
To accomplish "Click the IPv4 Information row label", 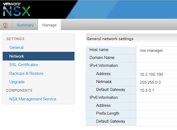I will coord(104,66).
